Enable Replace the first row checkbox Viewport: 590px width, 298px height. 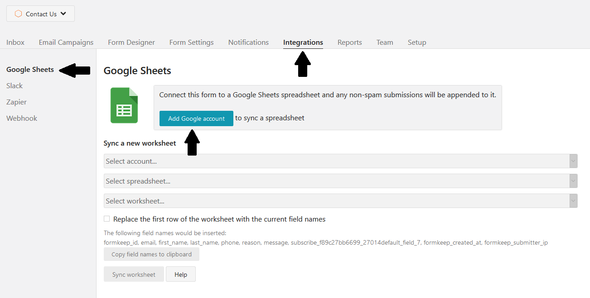pos(106,219)
